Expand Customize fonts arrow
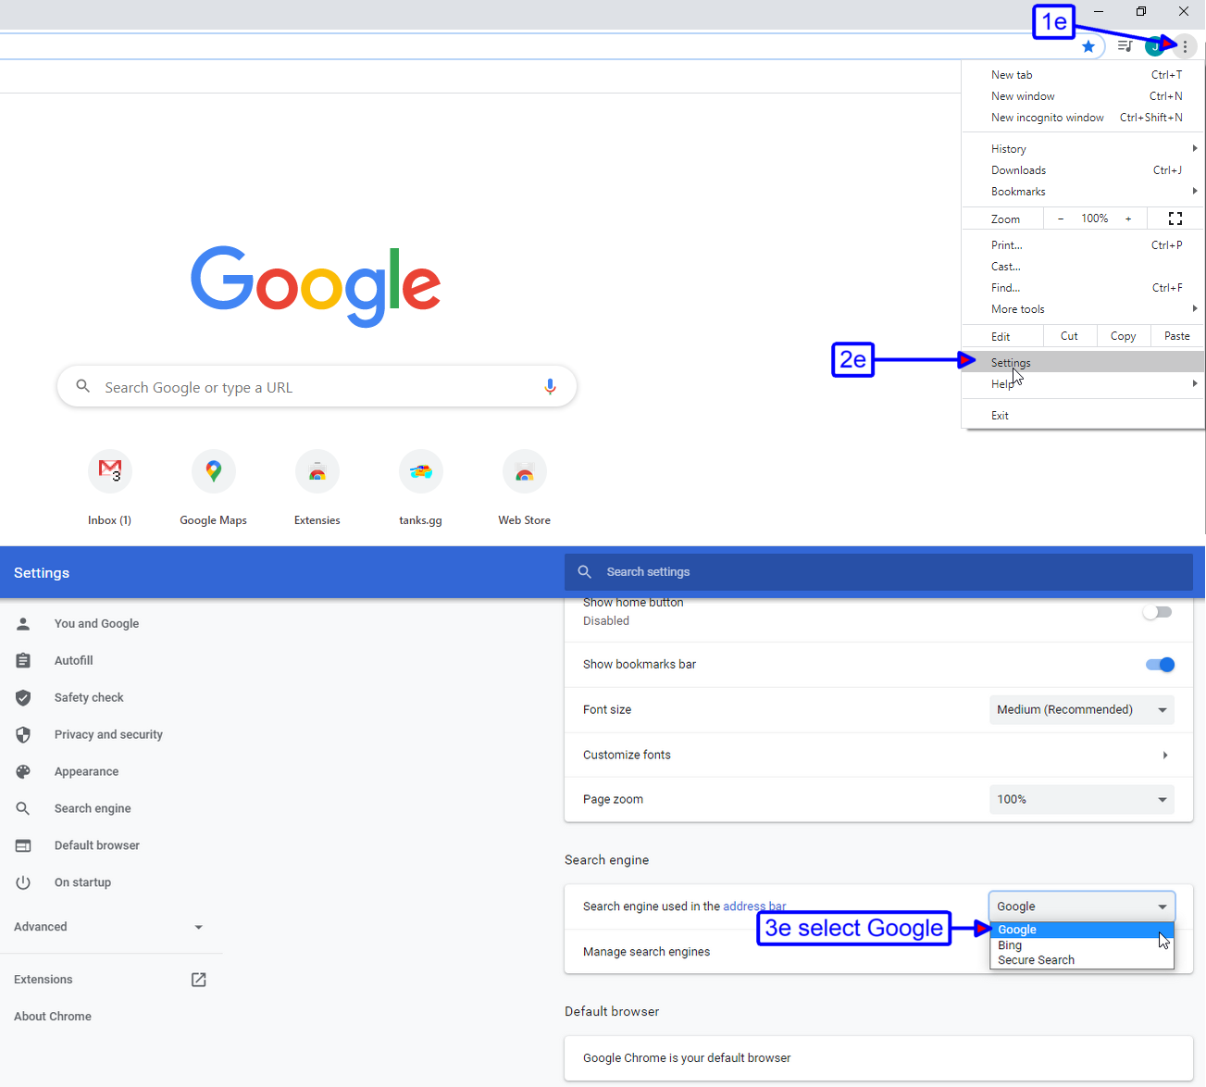 click(1165, 755)
